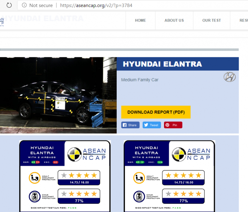This screenshot has width=248, height=212.
Task: Download the report PDF
Action: [156, 112]
